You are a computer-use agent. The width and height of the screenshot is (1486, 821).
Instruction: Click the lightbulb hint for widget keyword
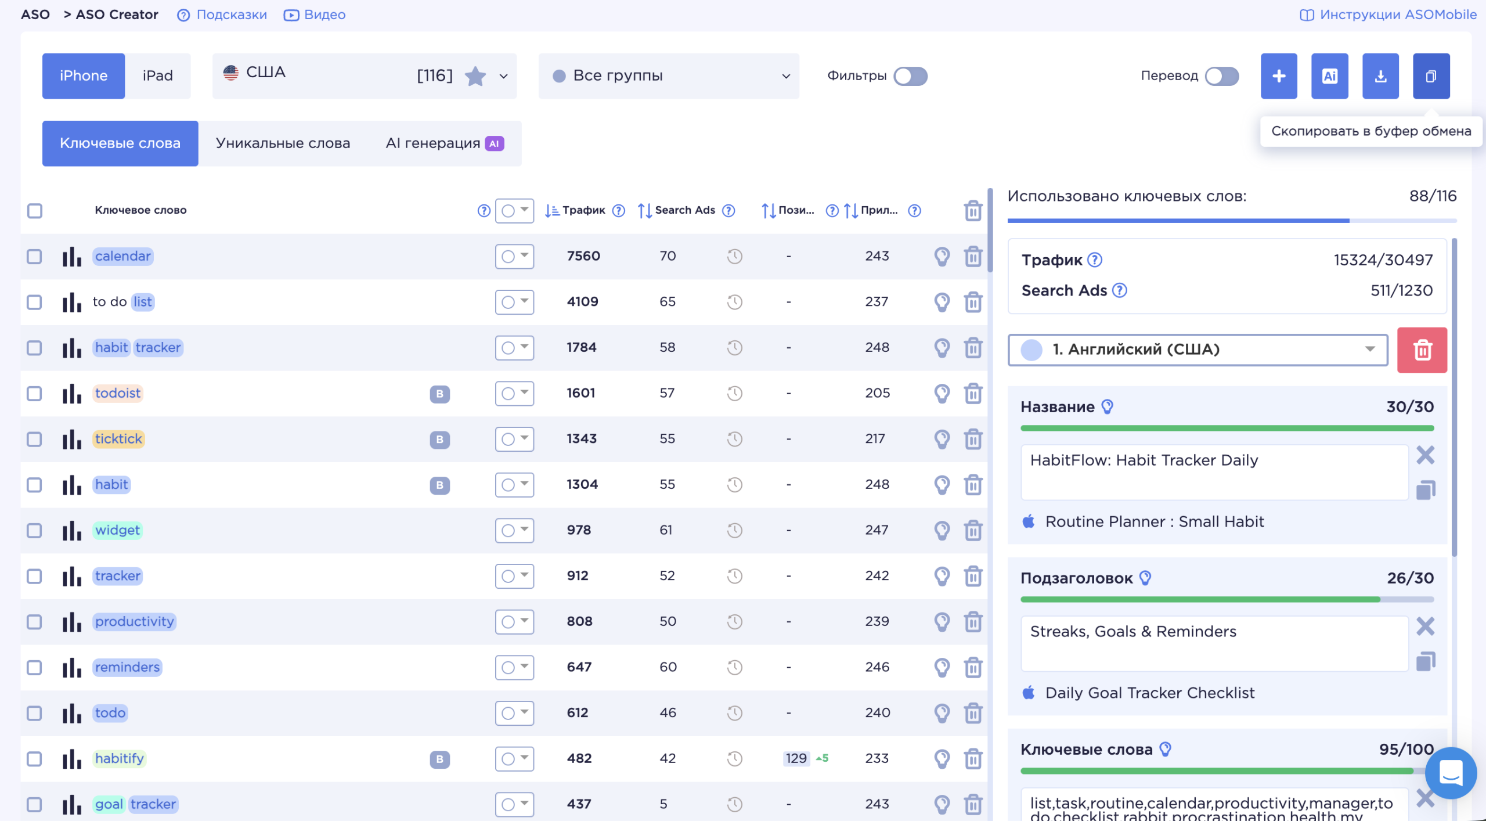coord(942,530)
